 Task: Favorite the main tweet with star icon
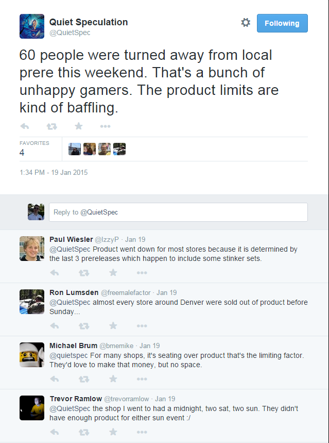pyautogui.click(x=78, y=126)
